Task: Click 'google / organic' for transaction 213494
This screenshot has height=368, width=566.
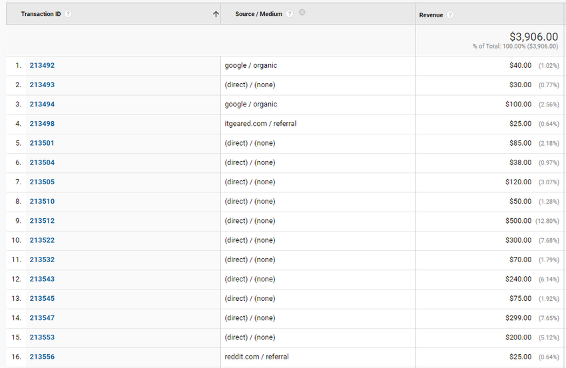Action: click(x=251, y=104)
